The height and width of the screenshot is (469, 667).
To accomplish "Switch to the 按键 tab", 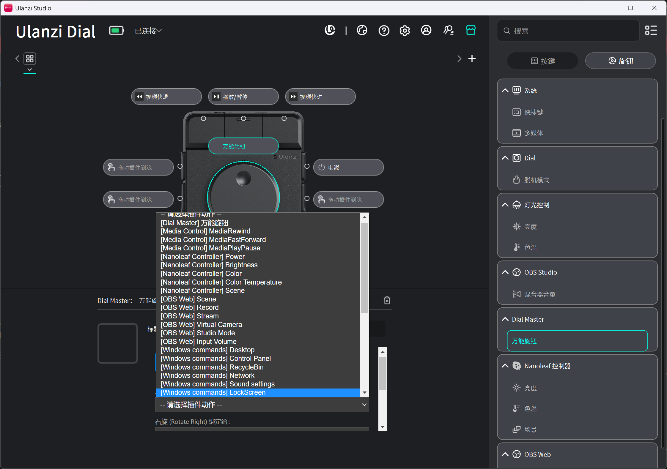I will click(543, 61).
